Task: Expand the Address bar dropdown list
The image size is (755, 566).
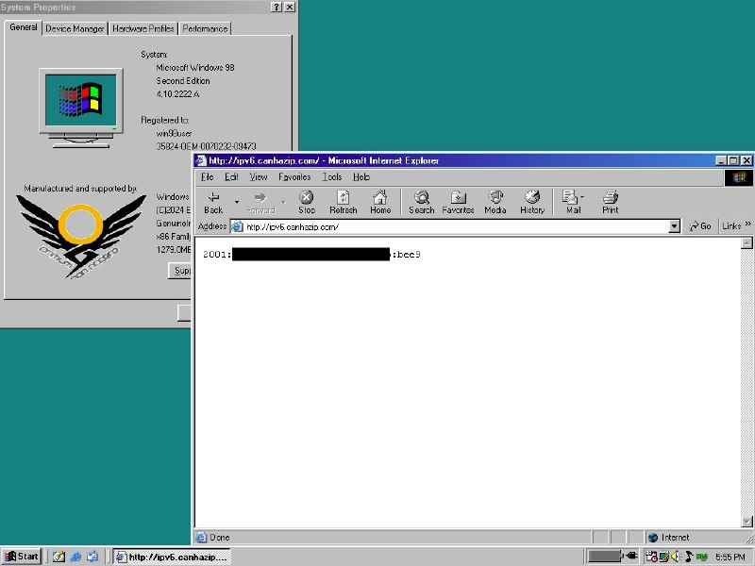Action: [674, 226]
